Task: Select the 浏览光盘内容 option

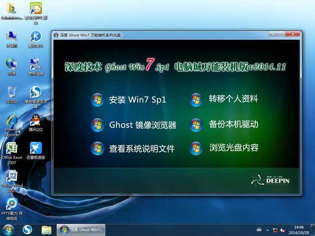Action: [234, 147]
